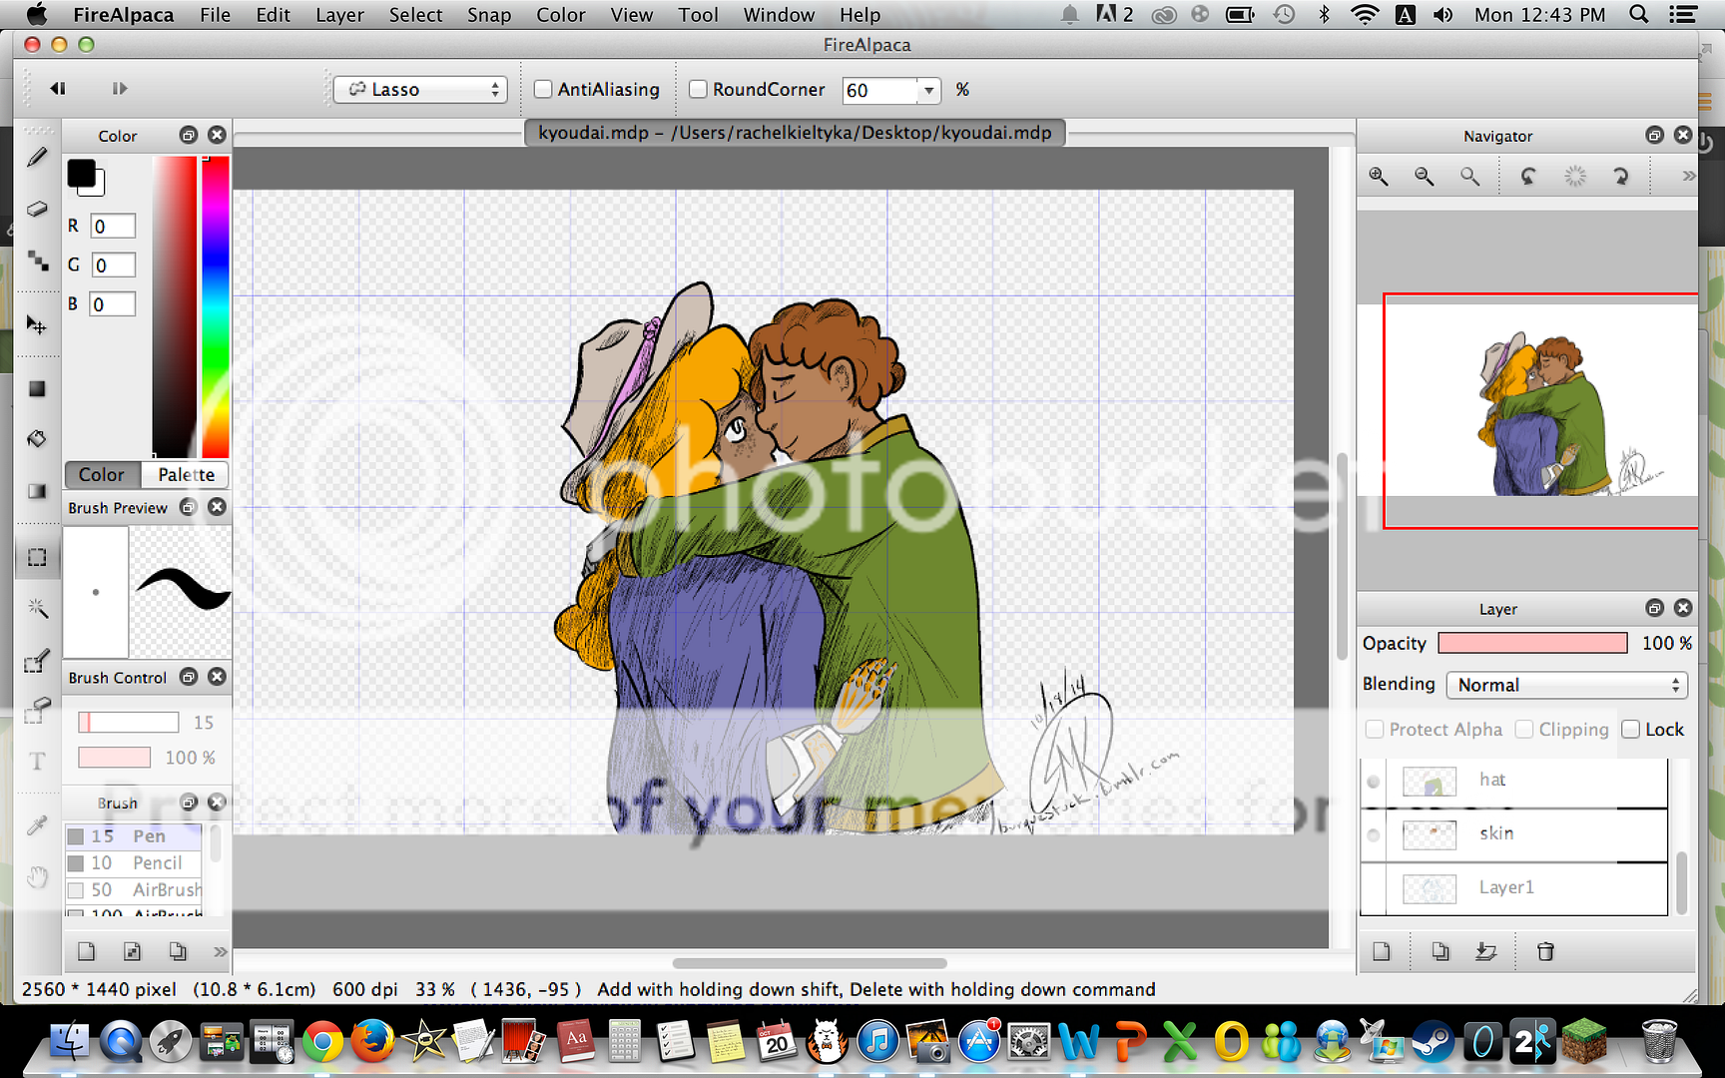Pick the Eyedropper tool
This screenshot has height=1078, width=1725.
(37, 825)
